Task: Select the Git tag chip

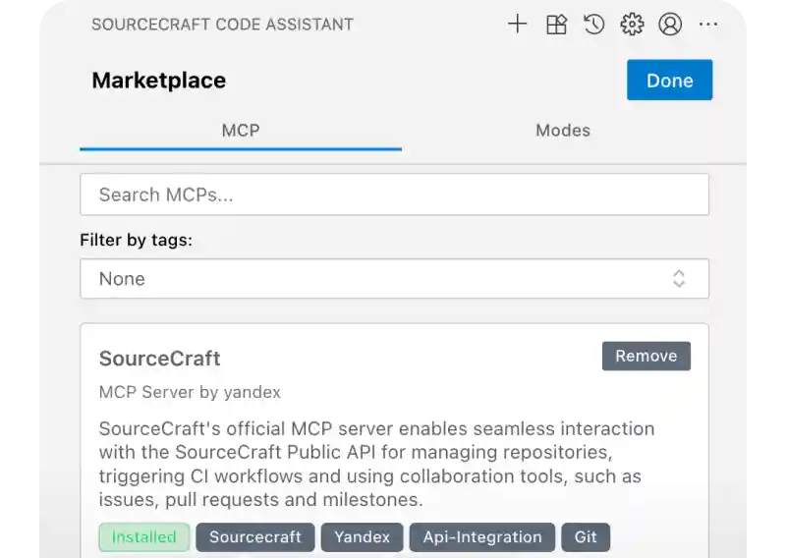Action: (586, 537)
